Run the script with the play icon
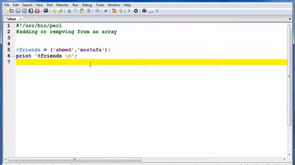295x165 pixels. click(x=129, y=11)
